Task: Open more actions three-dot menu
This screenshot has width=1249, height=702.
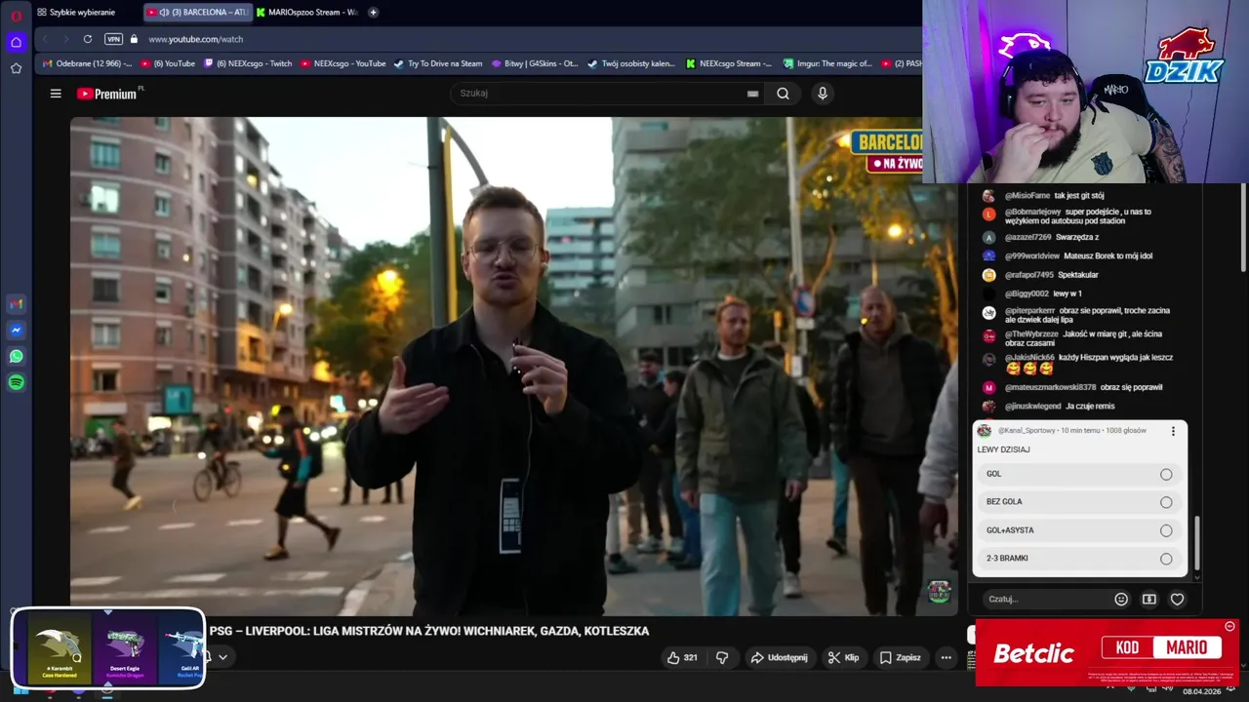Action: [x=946, y=658]
